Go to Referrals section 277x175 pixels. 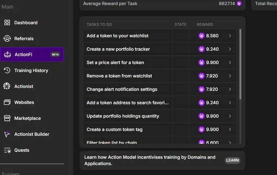point(24,39)
